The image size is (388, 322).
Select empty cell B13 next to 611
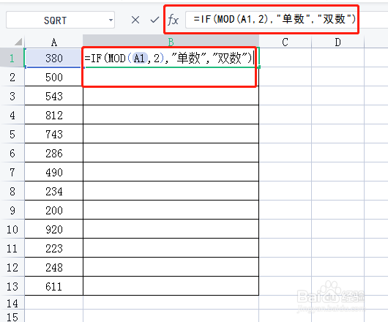coord(171,286)
